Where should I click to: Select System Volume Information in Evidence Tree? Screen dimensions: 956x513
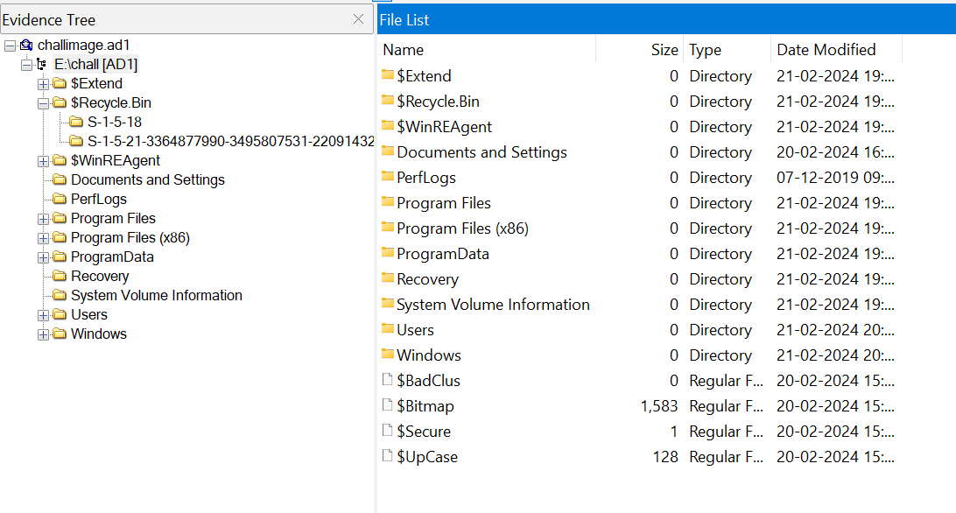156,295
